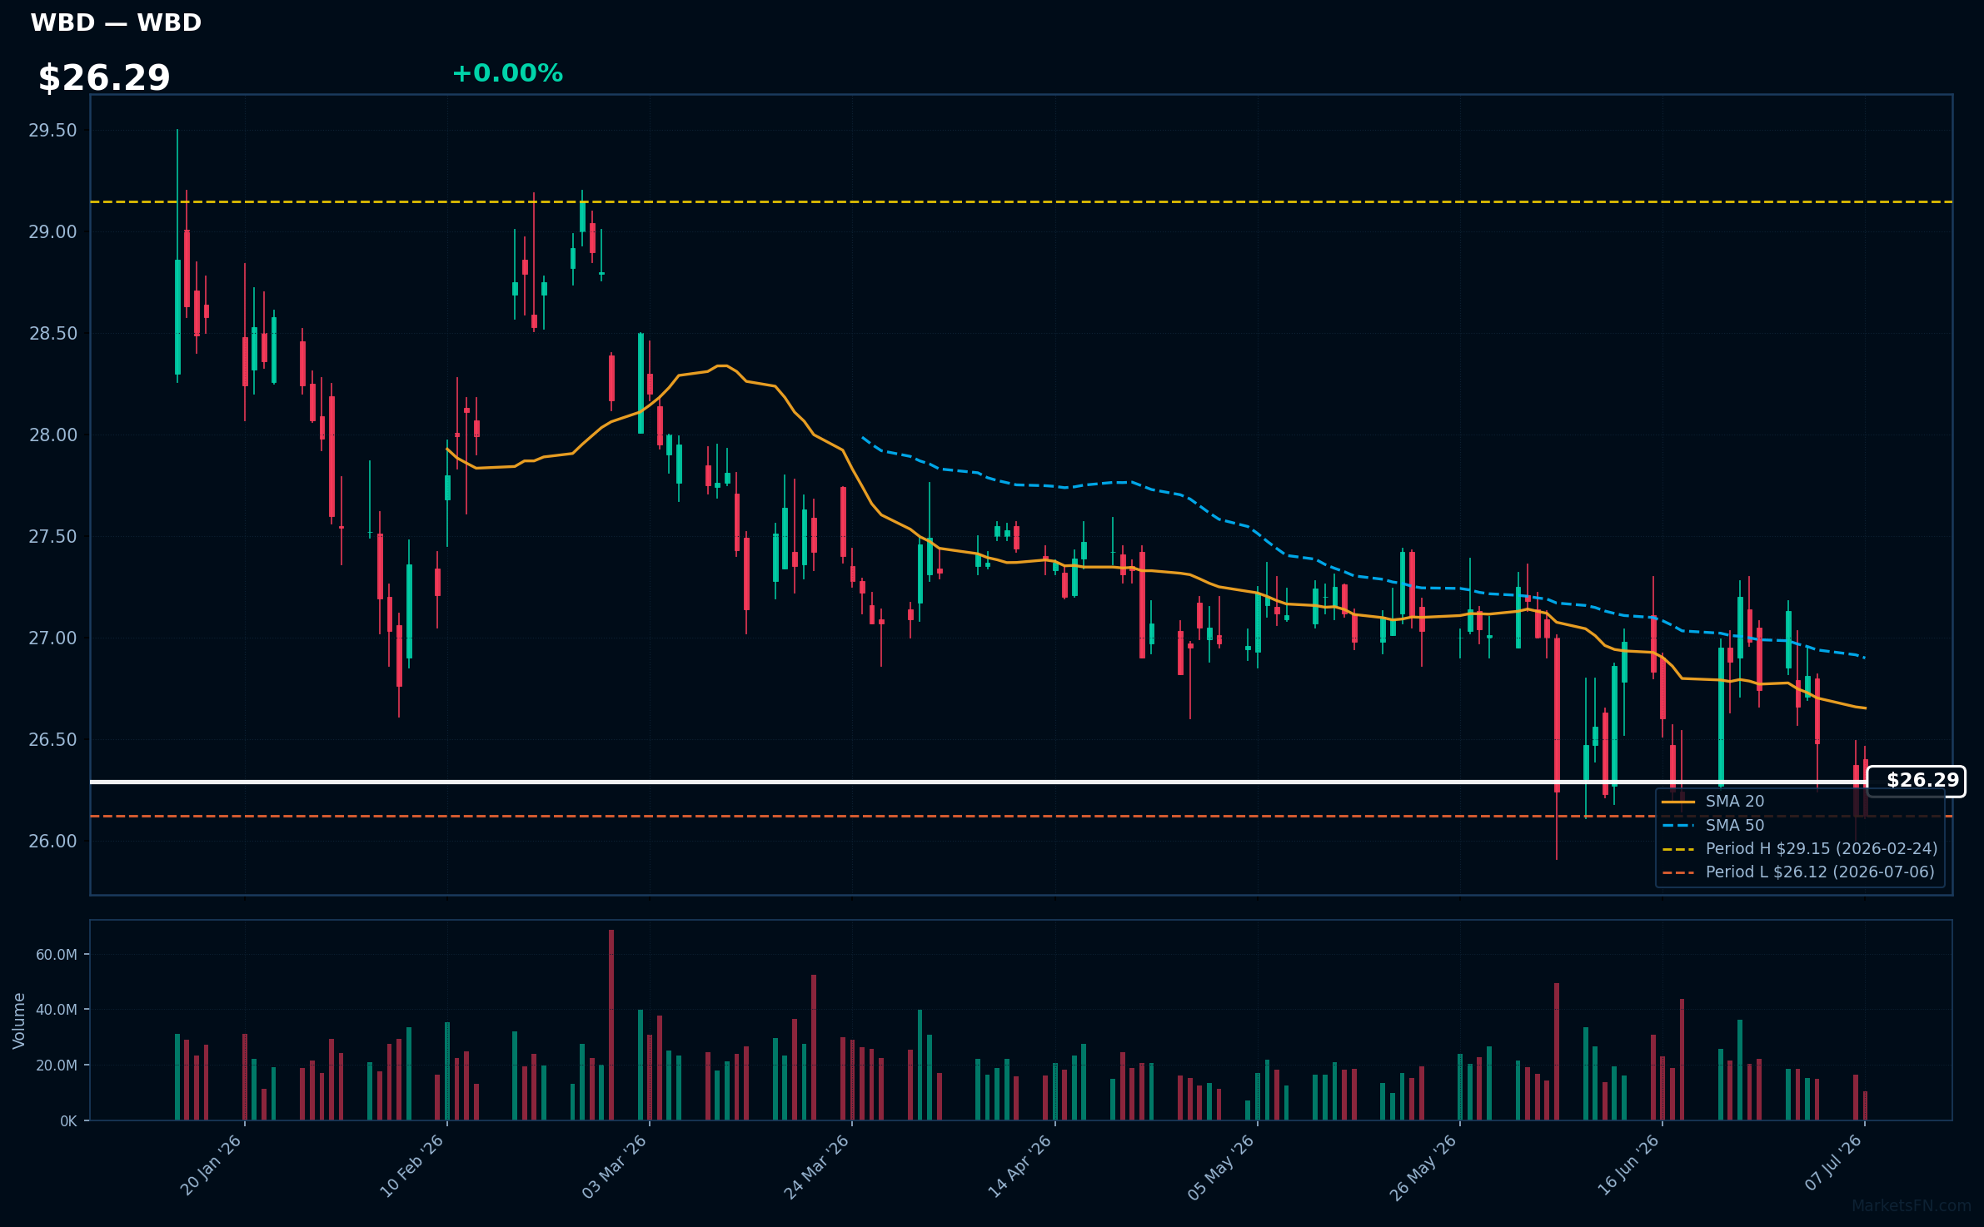The image size is (1984, 1227).
Task: Click the SMA 20 legend entry
Action: tap(1713, 802)
